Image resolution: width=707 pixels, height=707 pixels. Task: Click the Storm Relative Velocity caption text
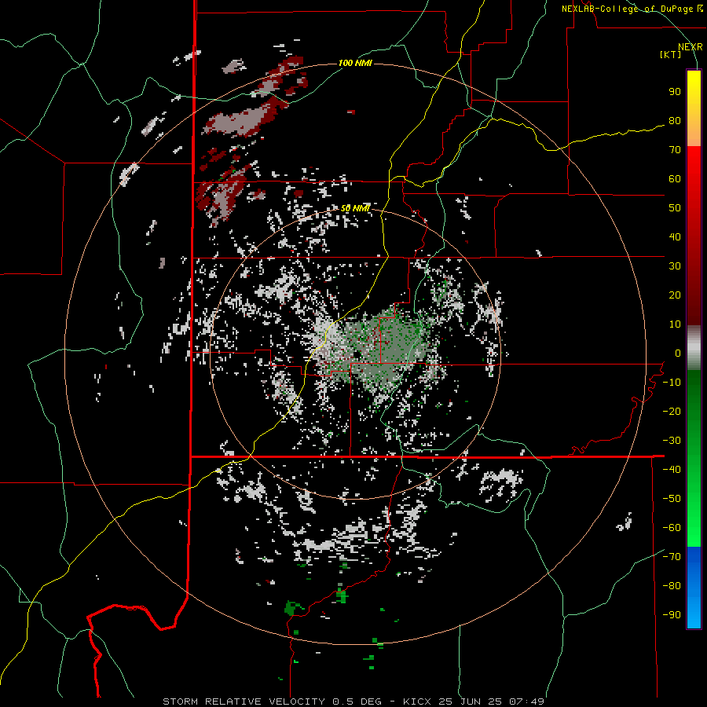pyautogui.click(x=353, y=702)
